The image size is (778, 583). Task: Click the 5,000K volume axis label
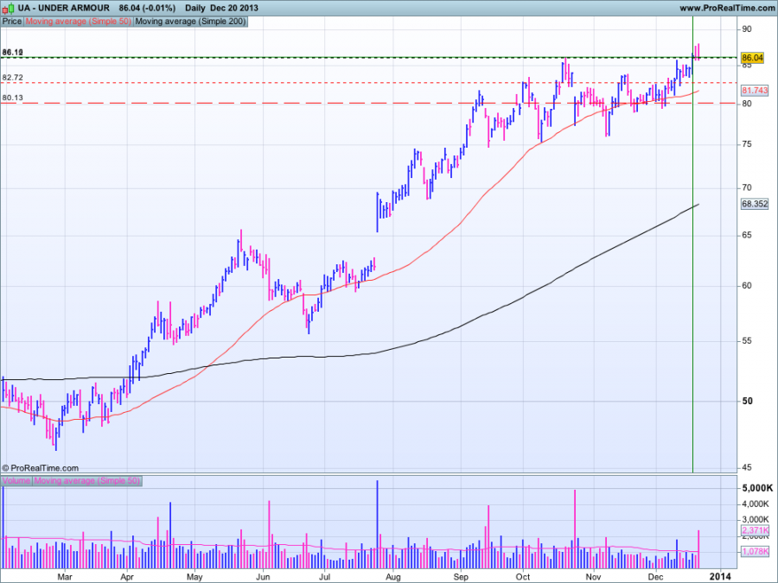coord(757,488)
